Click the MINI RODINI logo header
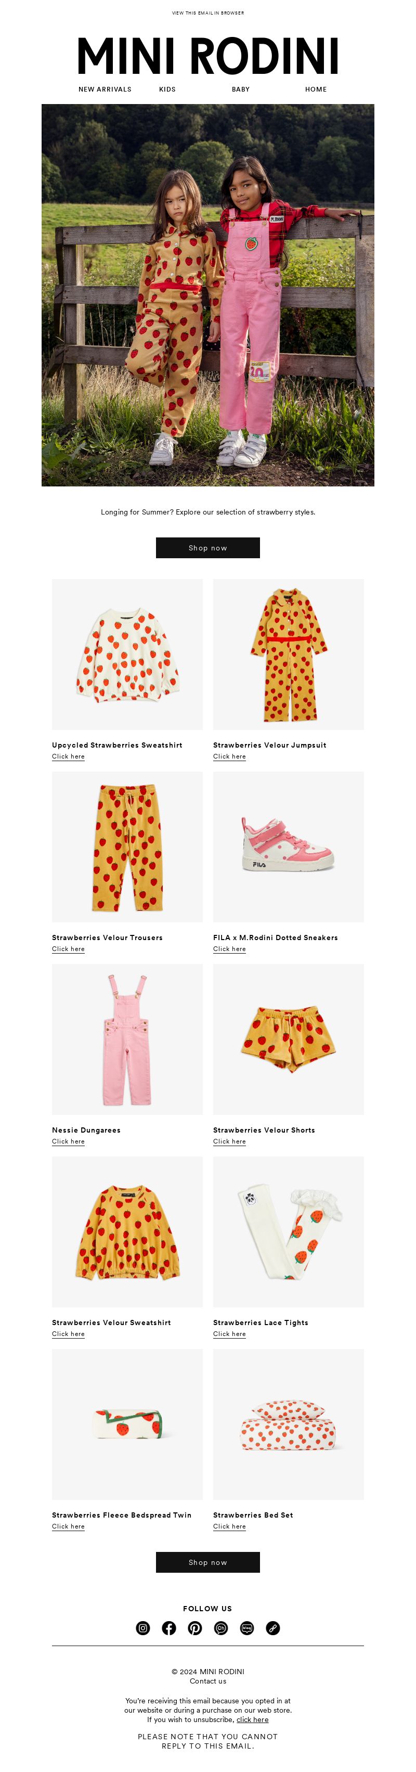 207,56
